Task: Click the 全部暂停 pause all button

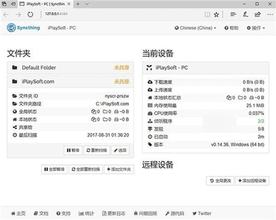Action: [54, 169]
